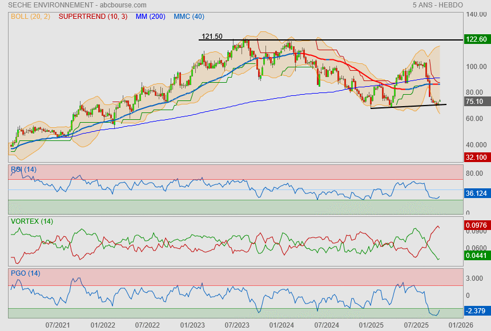This screenshot has width=491, height=331.
Task: Click the MM (200) moving average legend
Action: click(151, 17)
